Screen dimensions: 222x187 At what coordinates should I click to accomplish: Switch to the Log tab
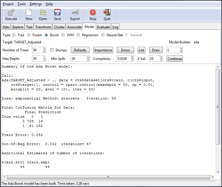[115, 27]
